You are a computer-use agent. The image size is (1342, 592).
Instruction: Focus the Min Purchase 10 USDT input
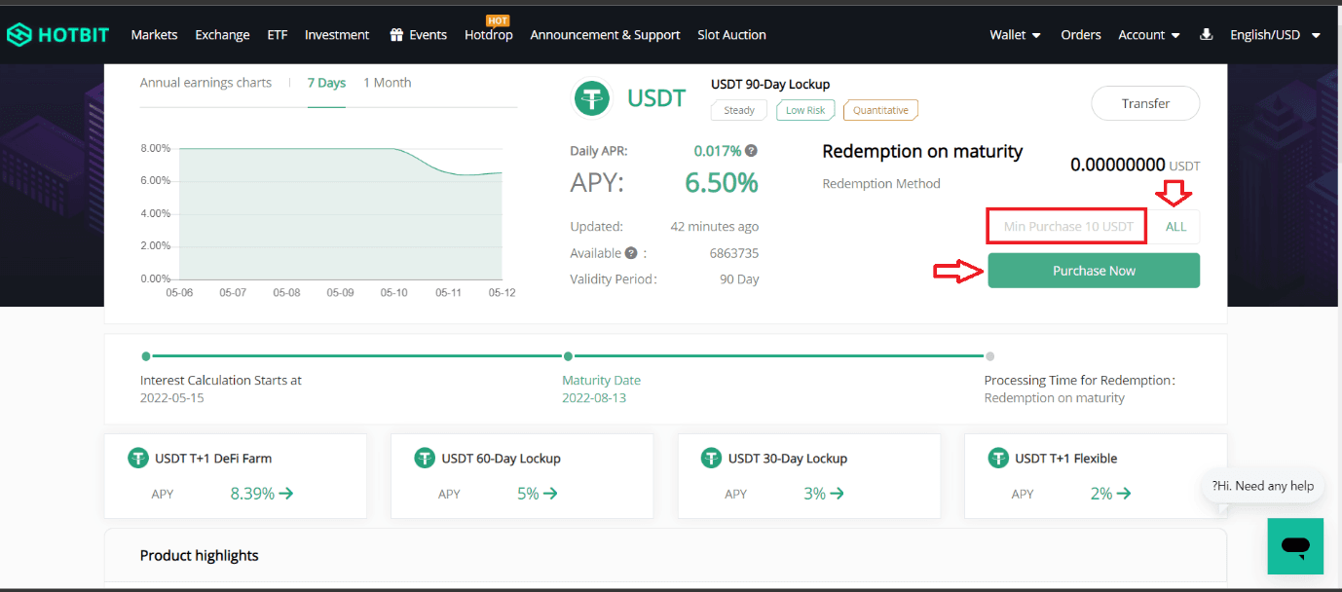tap(1067, 227)
